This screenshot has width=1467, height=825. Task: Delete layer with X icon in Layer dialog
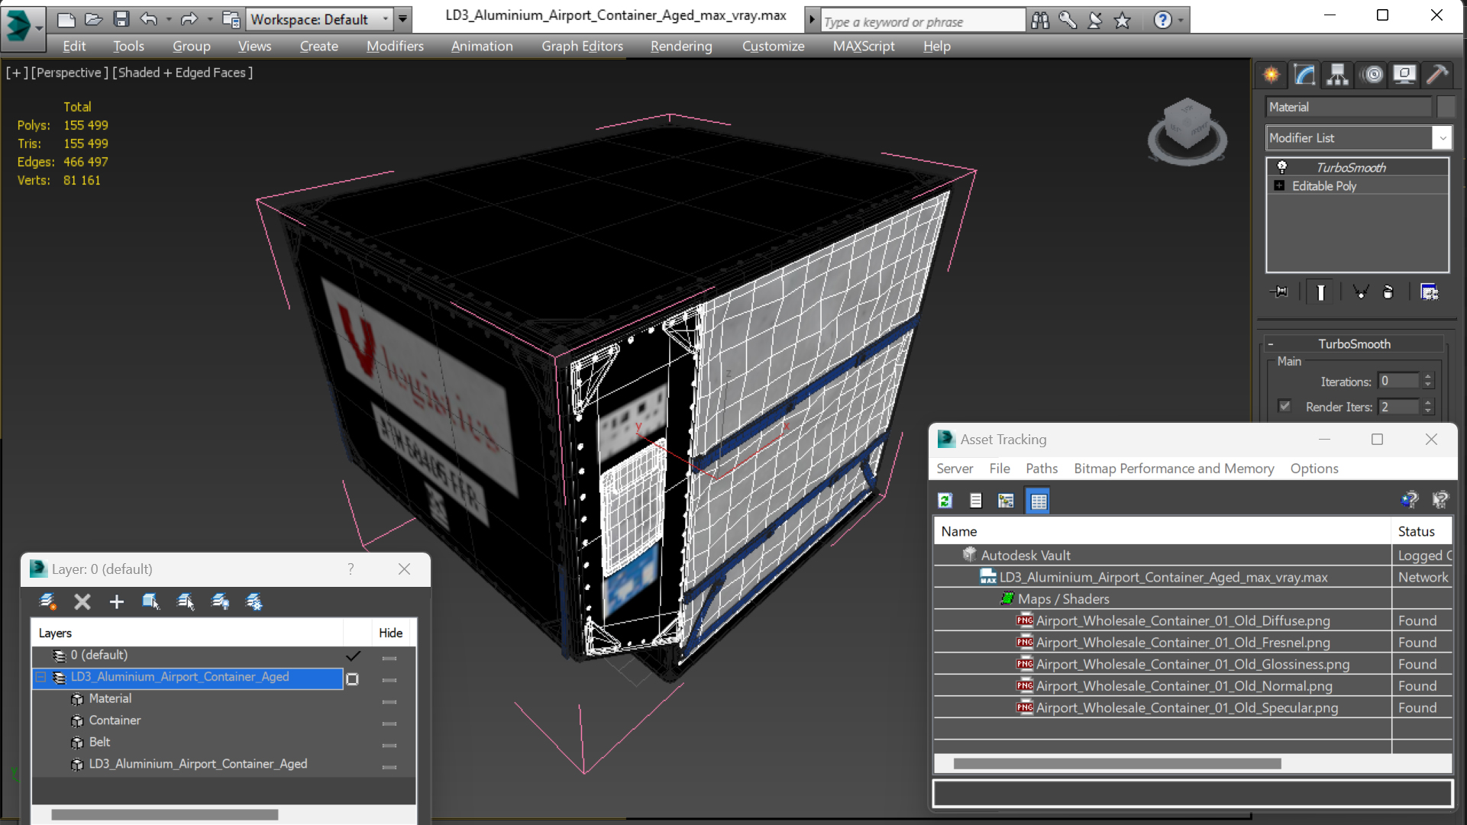[82, 602]
